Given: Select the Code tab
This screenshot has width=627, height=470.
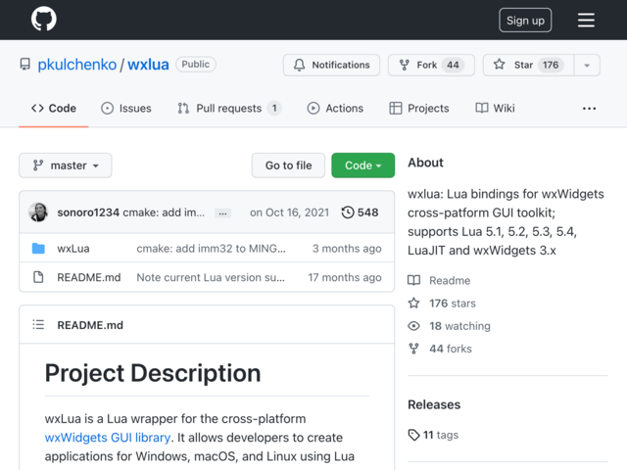Looking at the screenshot, I should coord(54,109).
